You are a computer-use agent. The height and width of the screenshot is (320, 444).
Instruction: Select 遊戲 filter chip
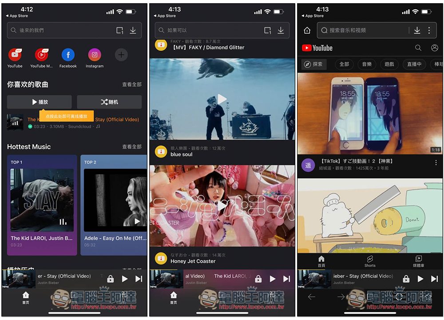point(389,64)
